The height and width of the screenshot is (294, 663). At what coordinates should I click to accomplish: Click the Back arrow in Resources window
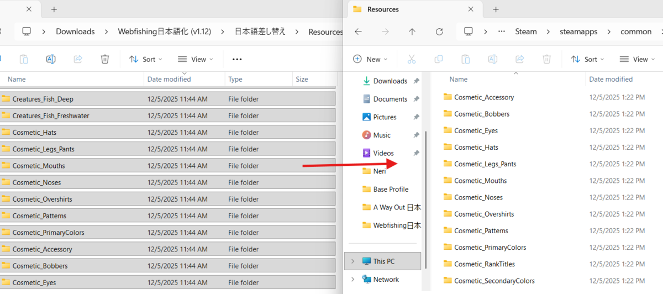[x=358, y=32]
